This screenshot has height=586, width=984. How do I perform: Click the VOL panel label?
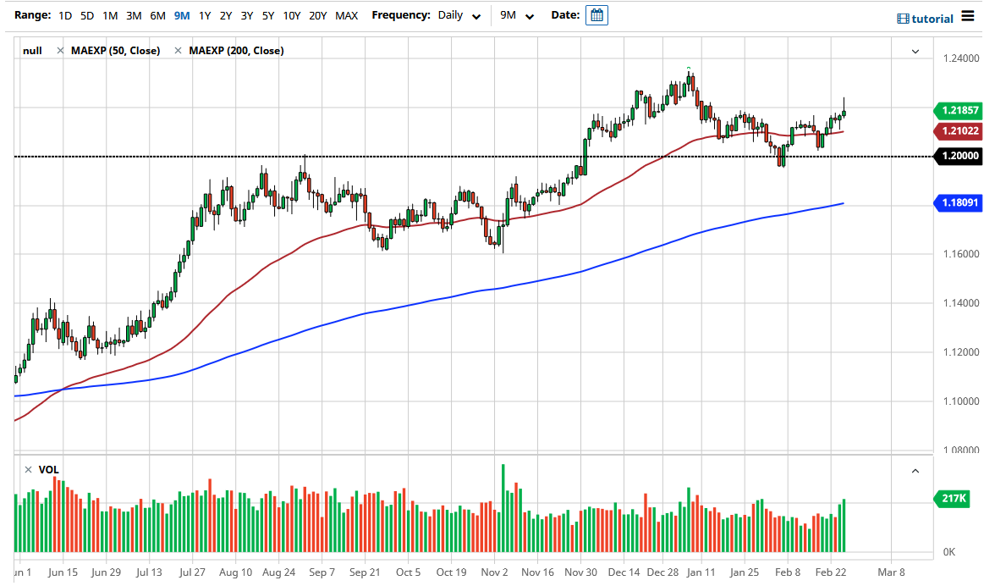tap(48, 470)
